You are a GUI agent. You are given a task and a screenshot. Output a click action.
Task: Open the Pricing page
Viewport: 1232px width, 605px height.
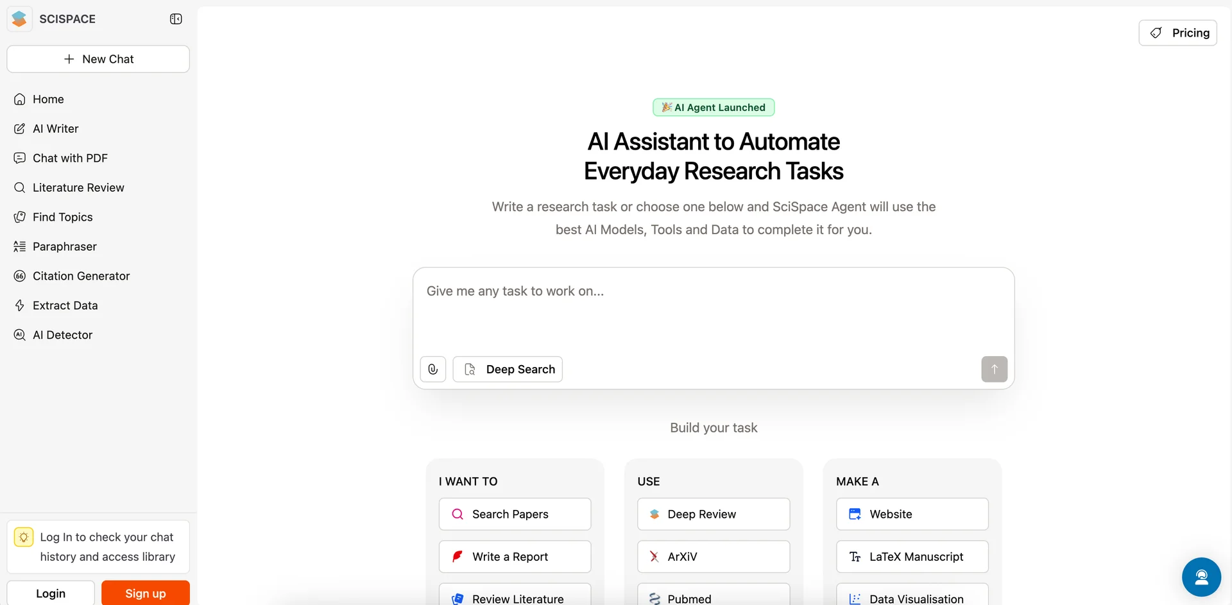[1177, 33]
